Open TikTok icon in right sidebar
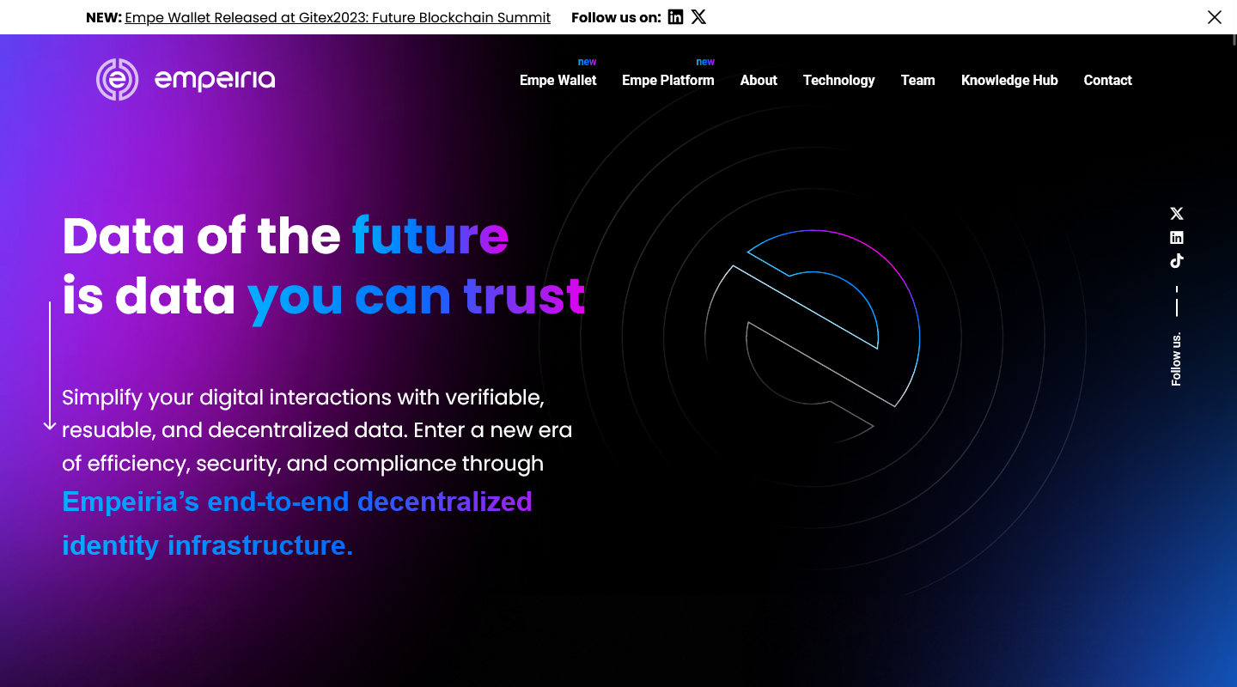This screenshot has width=1237, height=687. [1177, 261]
